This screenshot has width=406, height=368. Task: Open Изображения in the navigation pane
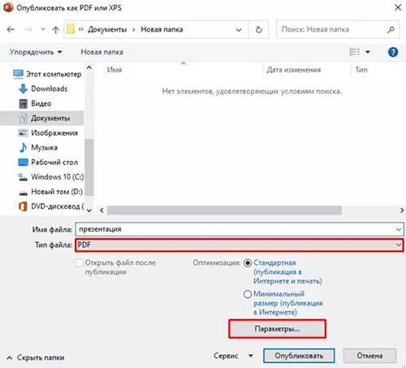(48, 132)
